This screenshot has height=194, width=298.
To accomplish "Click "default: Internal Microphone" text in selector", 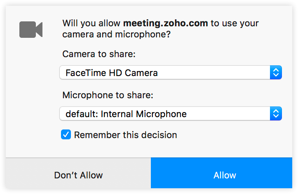I will pyautogui.click(x=126, y=114).
